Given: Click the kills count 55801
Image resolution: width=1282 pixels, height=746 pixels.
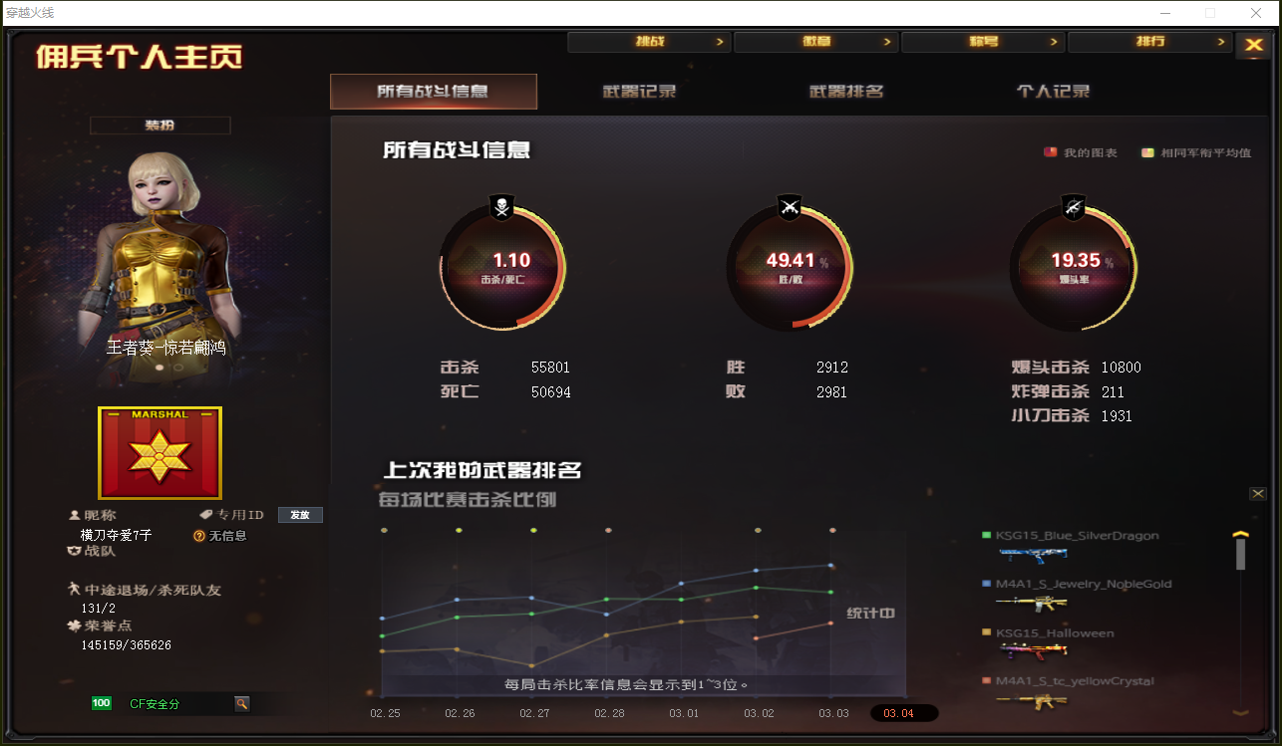Looking at the screenshot, I should pos(551,368).
